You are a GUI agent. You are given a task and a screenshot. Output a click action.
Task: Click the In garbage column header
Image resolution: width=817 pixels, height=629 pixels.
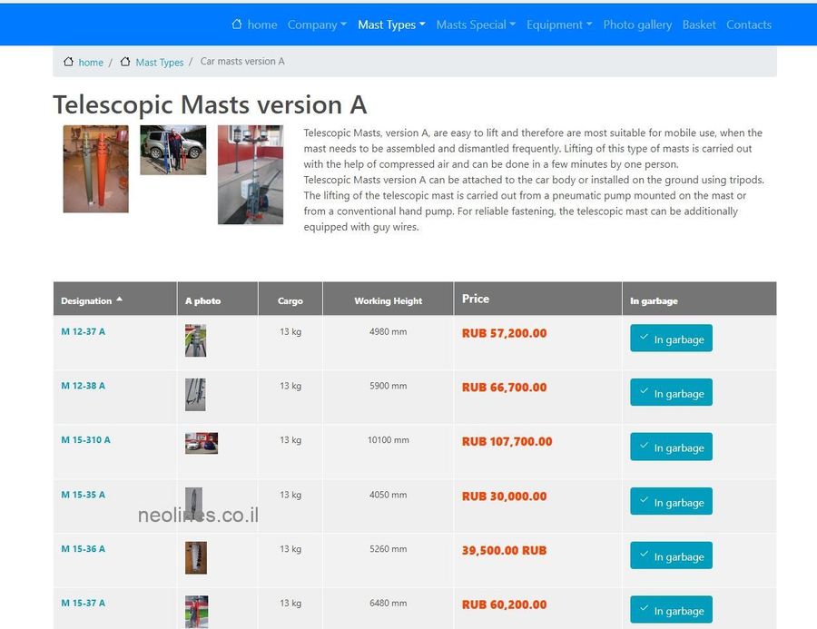click(699, 299)
